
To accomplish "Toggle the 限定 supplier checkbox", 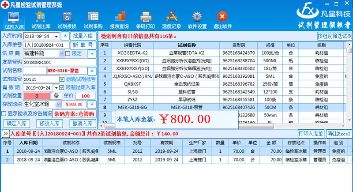I will tap(68, 53).
